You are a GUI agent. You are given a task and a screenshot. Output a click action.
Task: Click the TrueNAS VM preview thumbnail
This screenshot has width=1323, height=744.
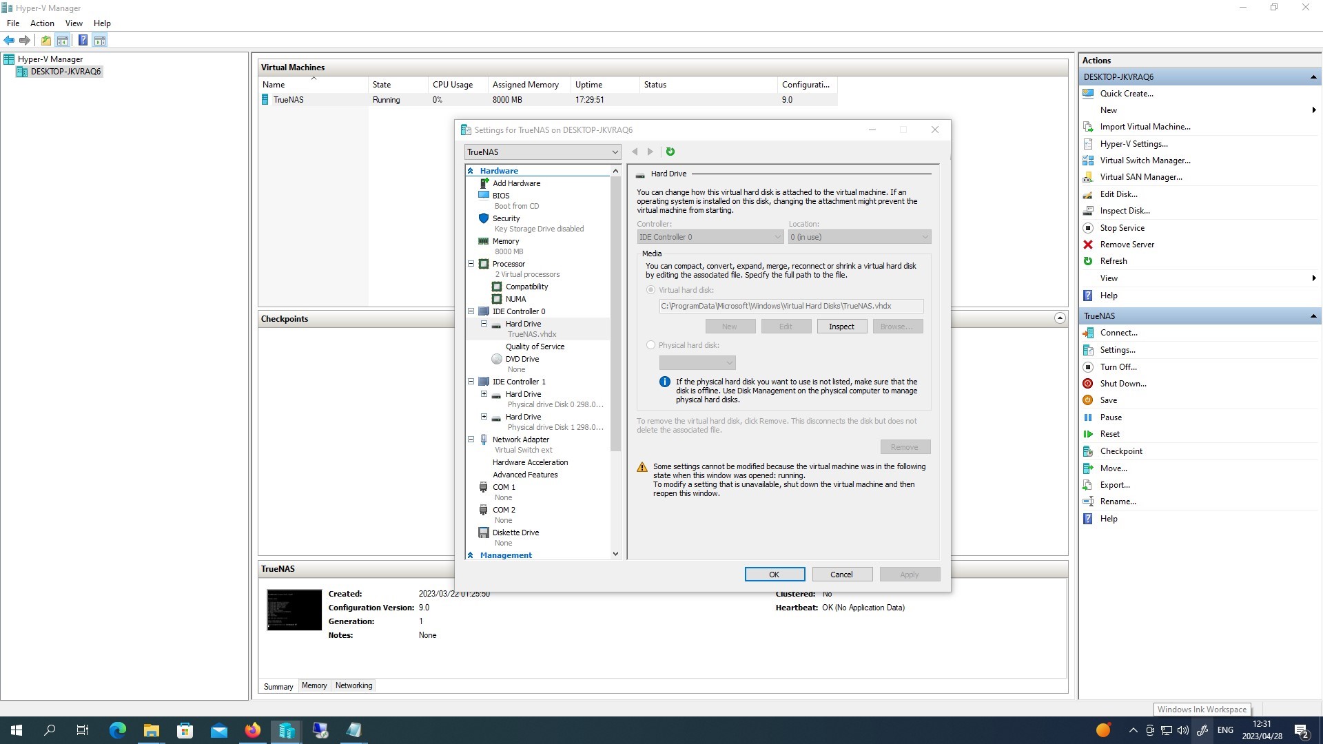tap(294, 610)
